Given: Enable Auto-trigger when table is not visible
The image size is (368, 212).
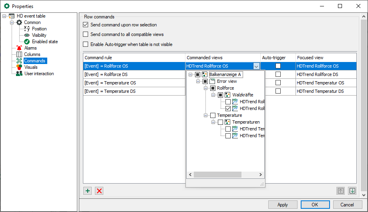Looking at the screenshot, I should click(x=86, y=44).
